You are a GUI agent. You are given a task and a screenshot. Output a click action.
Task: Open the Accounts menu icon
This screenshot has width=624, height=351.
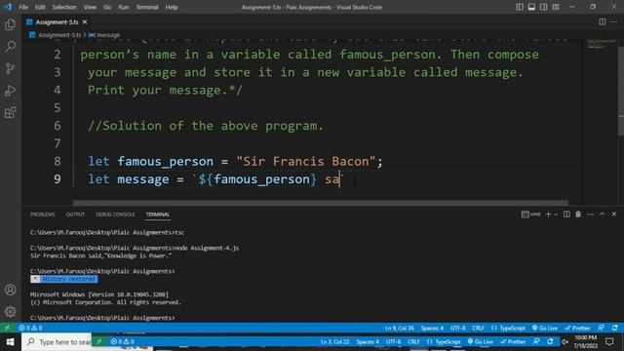click(x=11, y=290)
